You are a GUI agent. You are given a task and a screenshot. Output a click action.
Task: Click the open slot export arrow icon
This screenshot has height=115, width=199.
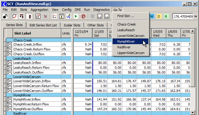(38, 16)
